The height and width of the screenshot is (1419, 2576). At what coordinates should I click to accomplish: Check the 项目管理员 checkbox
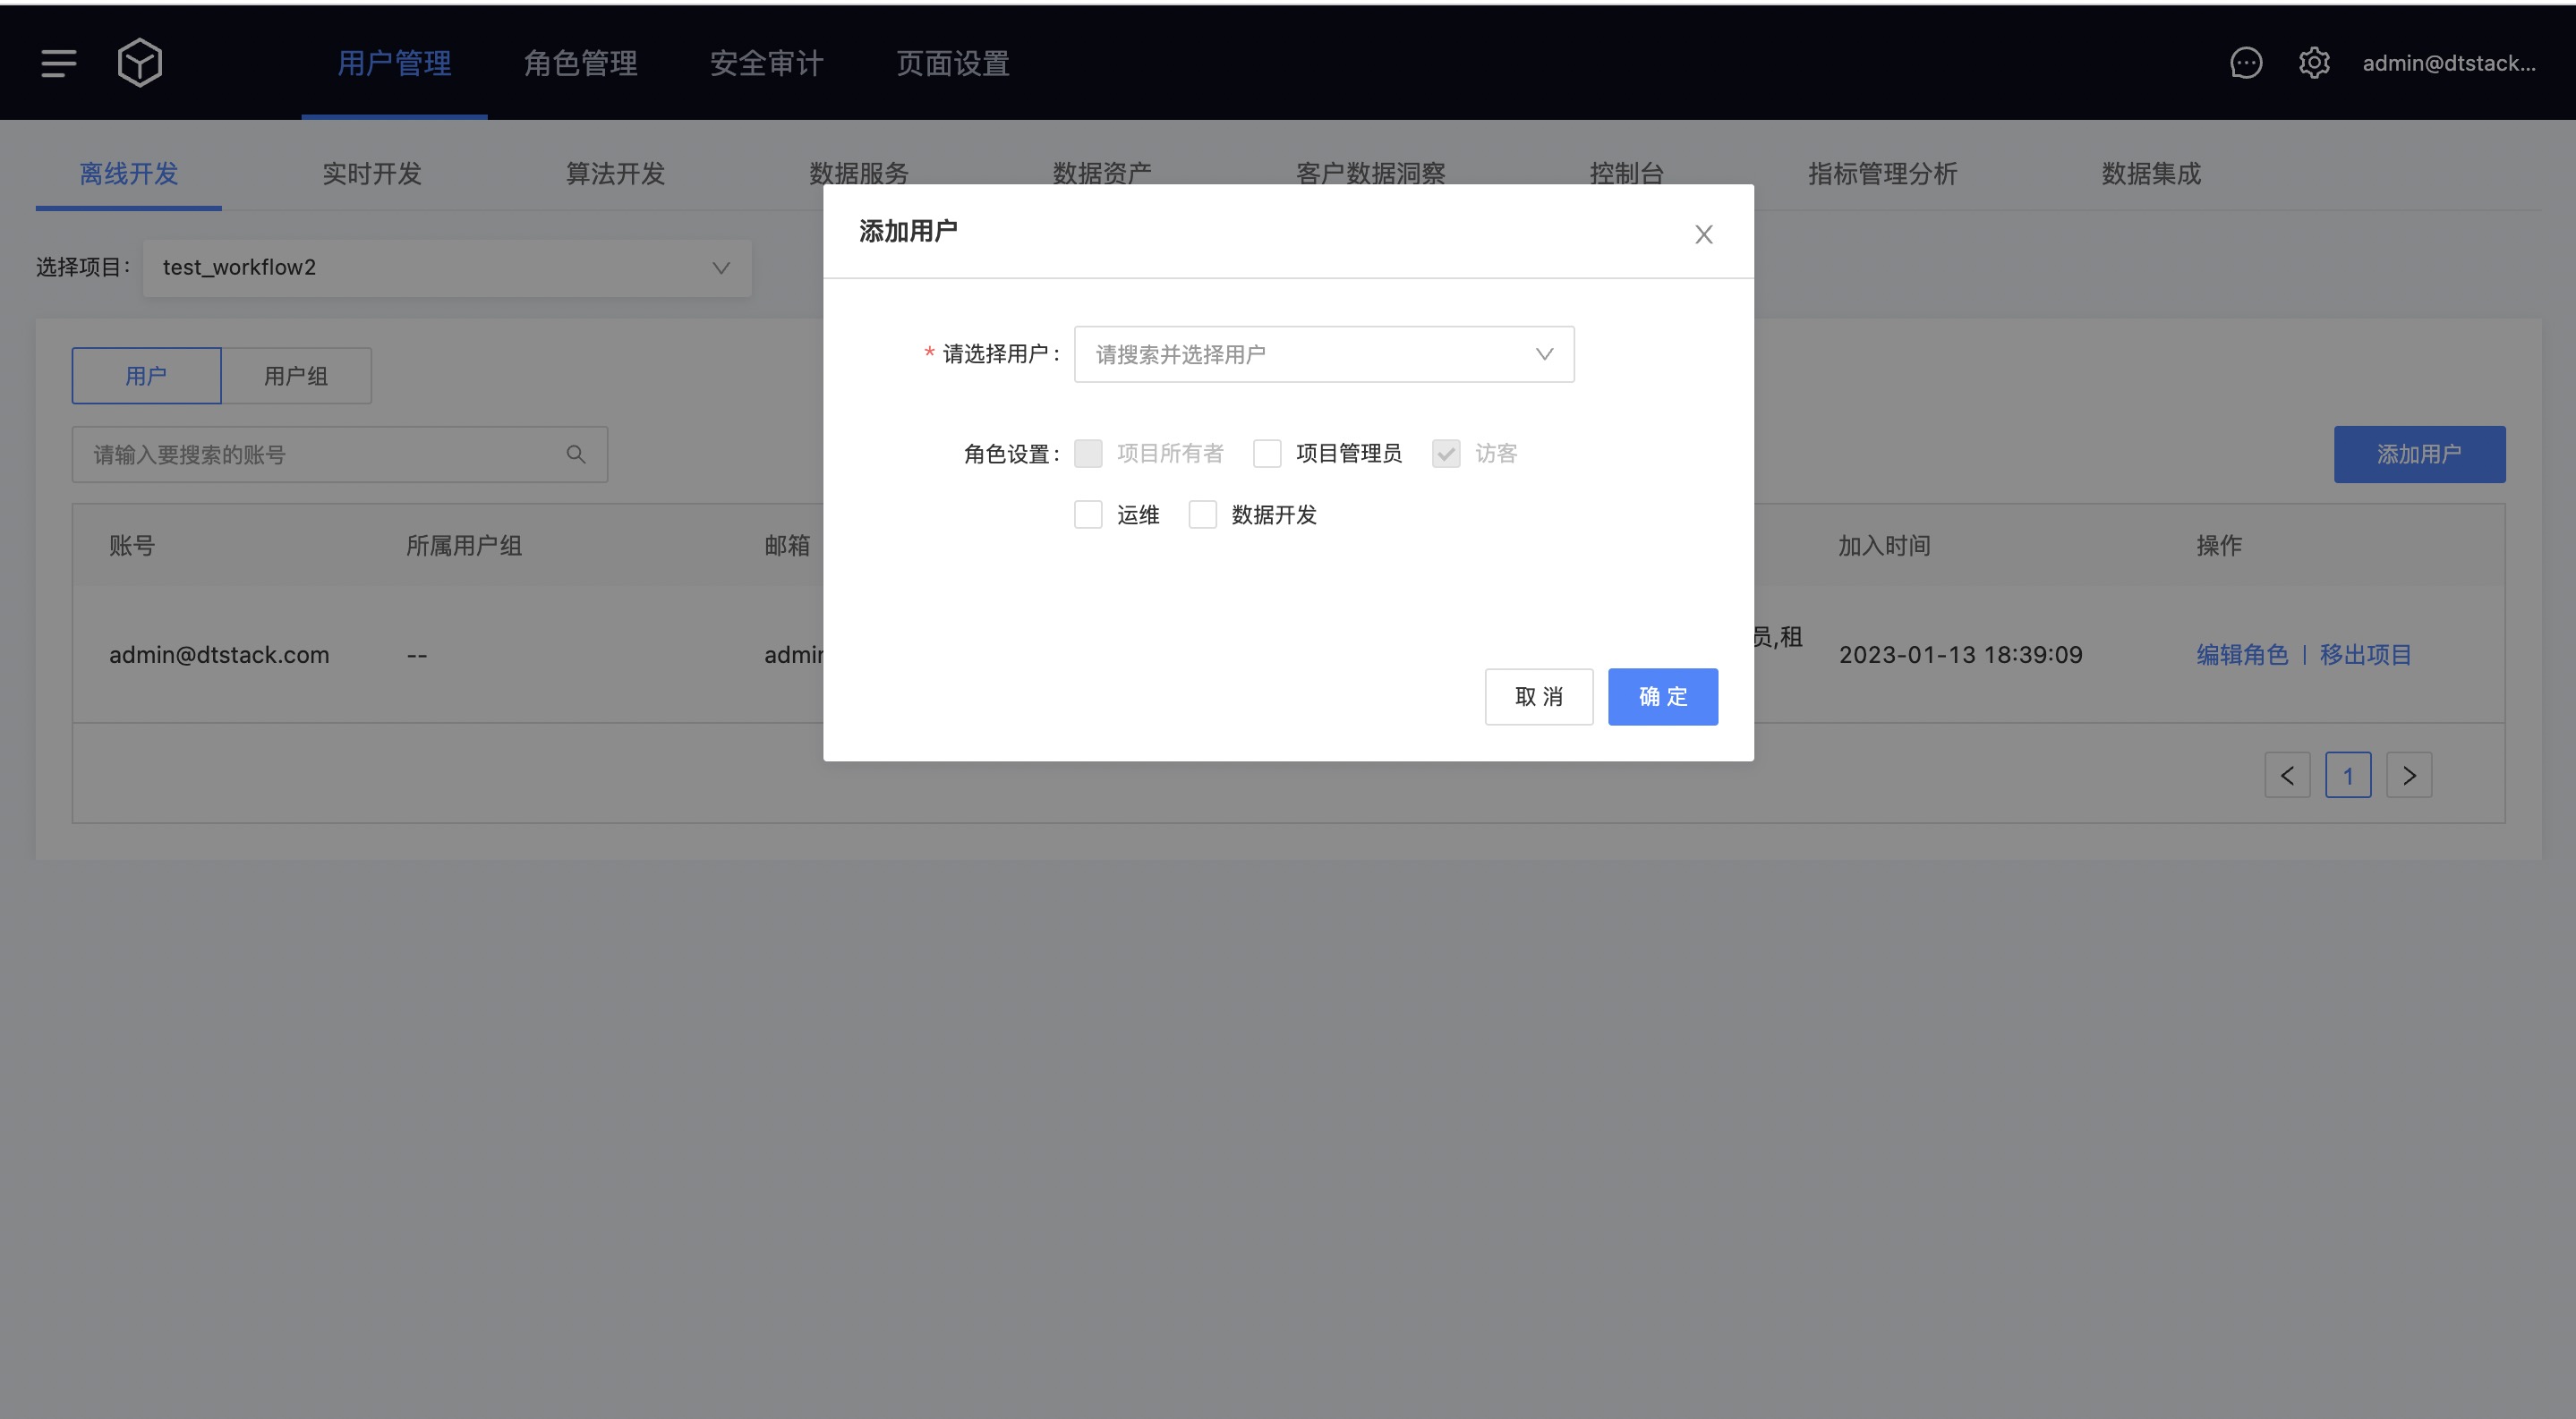tap(1267, 454)
